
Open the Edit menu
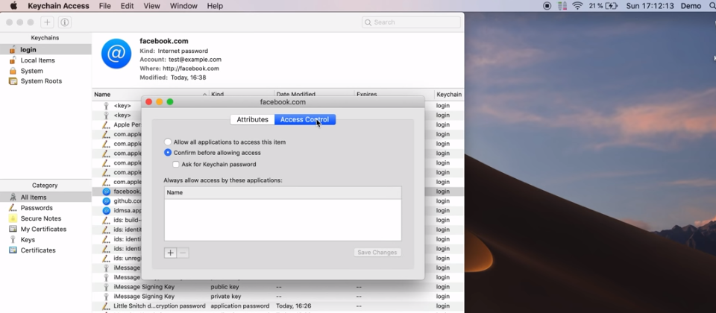pos(128,6)
